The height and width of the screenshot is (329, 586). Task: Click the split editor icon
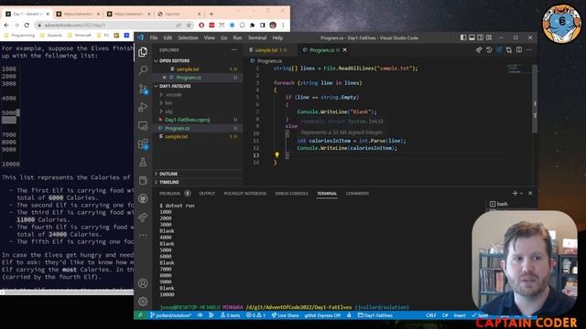(519, 49)
